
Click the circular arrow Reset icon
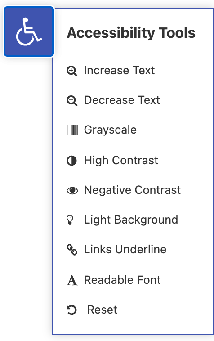[x=71, y=310]
